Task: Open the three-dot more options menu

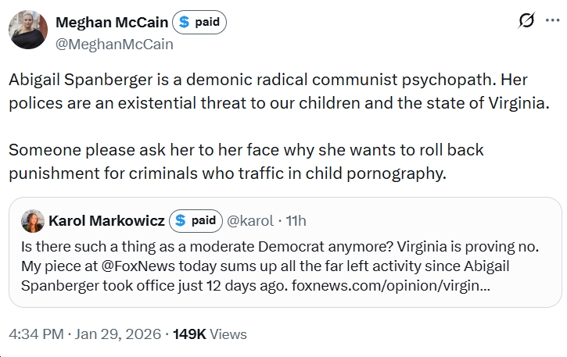Action: pyautogui.click(x=552, y=21)
